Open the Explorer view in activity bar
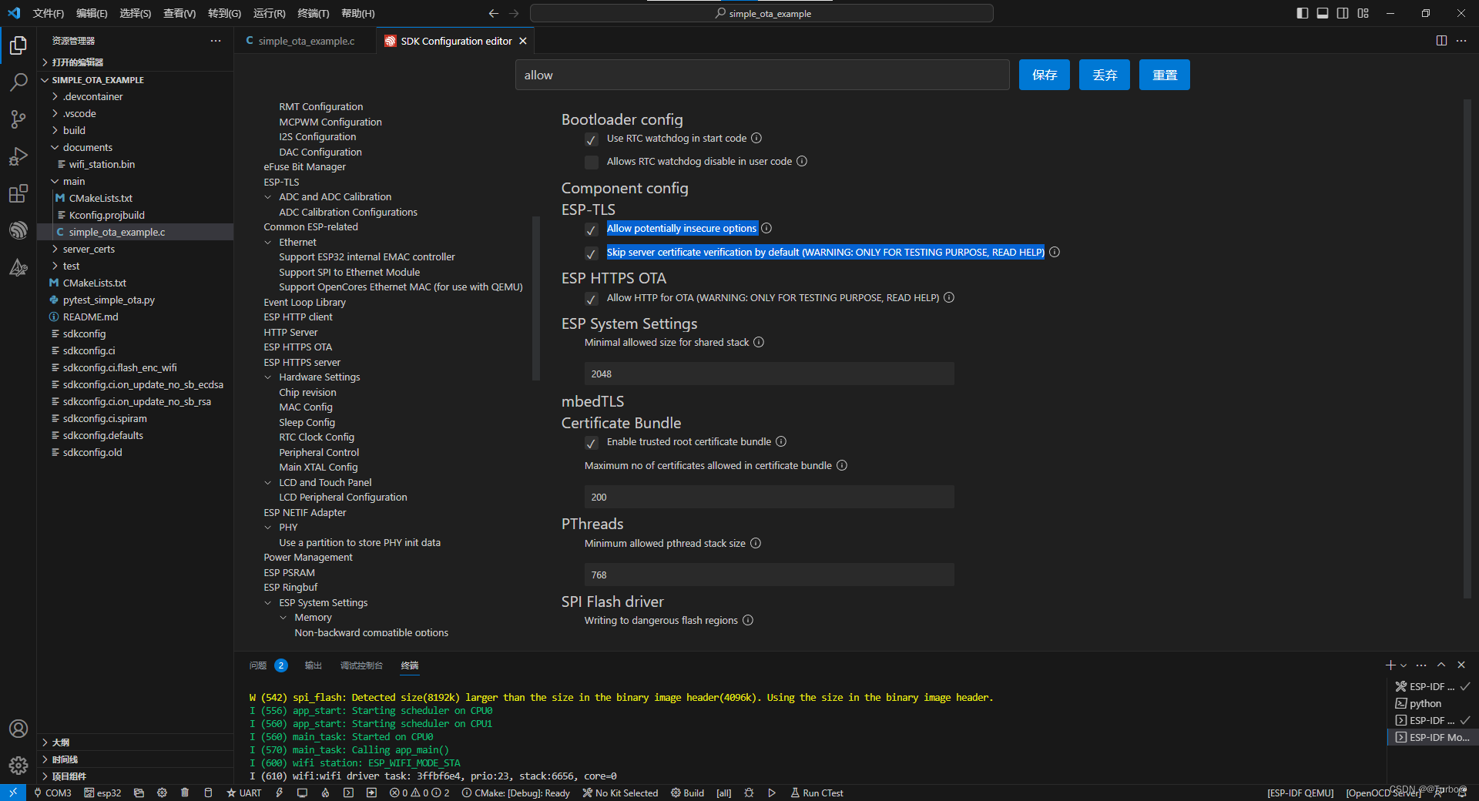This screenshot has width=1479, height=801. pyautogui.click(x=18, y=45)
